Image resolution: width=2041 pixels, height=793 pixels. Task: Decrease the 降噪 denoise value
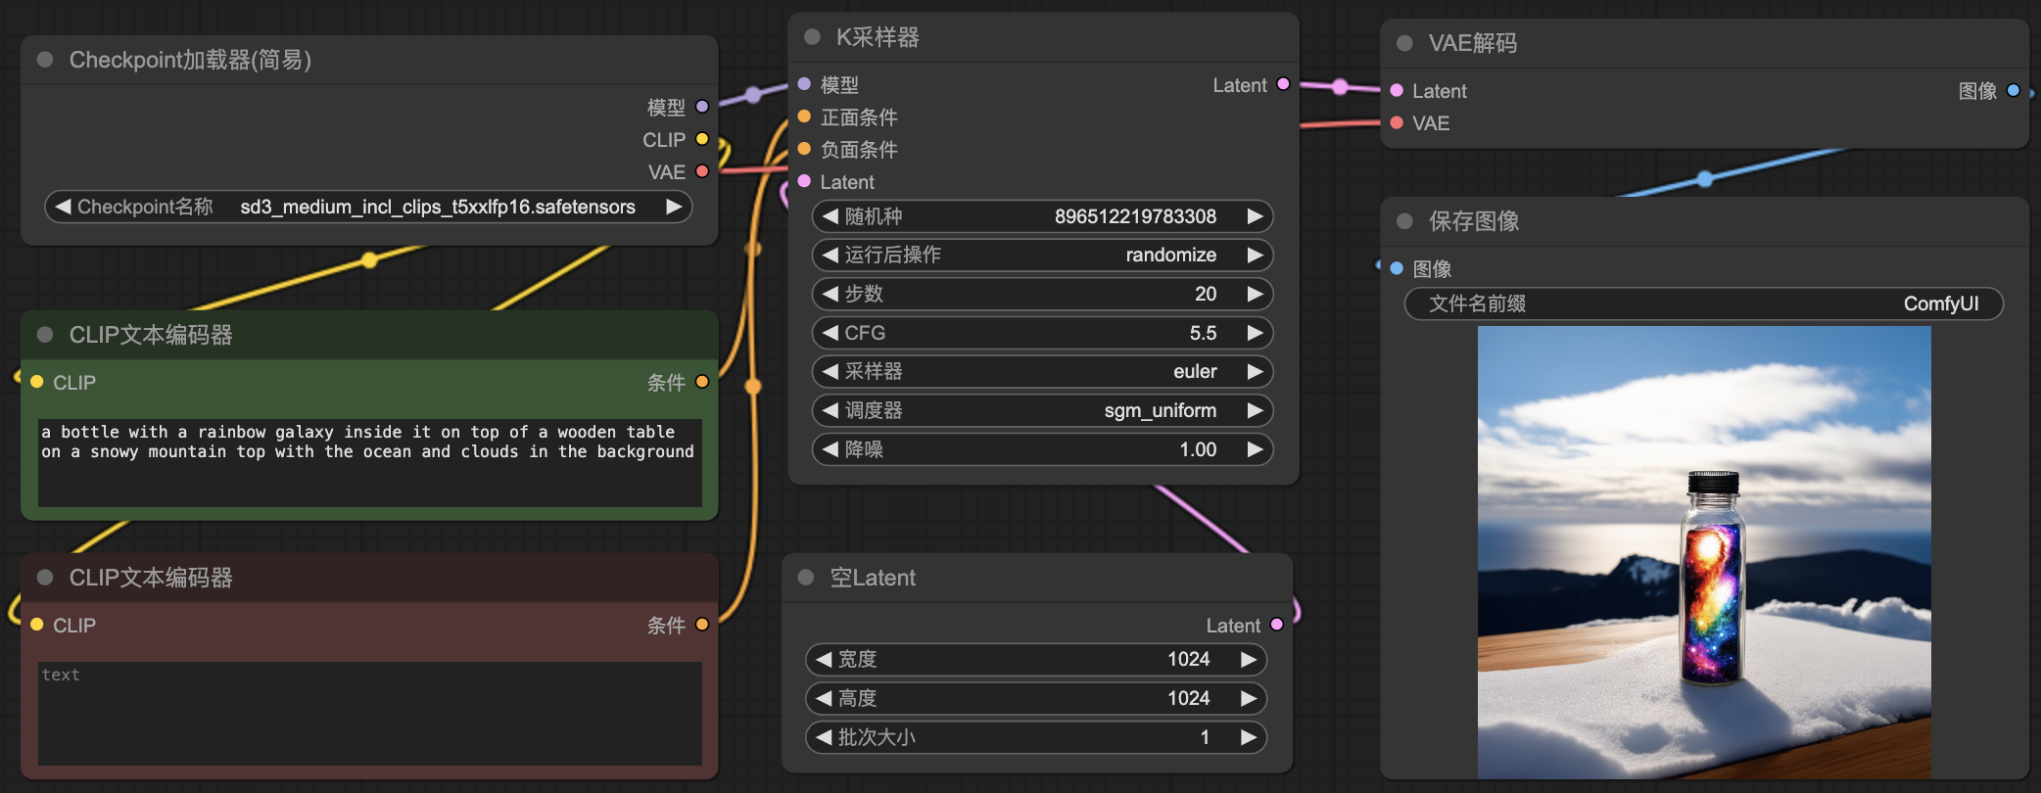pyautogui.click(x=830, y=449)
